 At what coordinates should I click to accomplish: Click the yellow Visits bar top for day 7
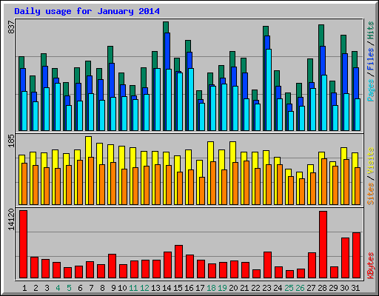coord(89,147)
